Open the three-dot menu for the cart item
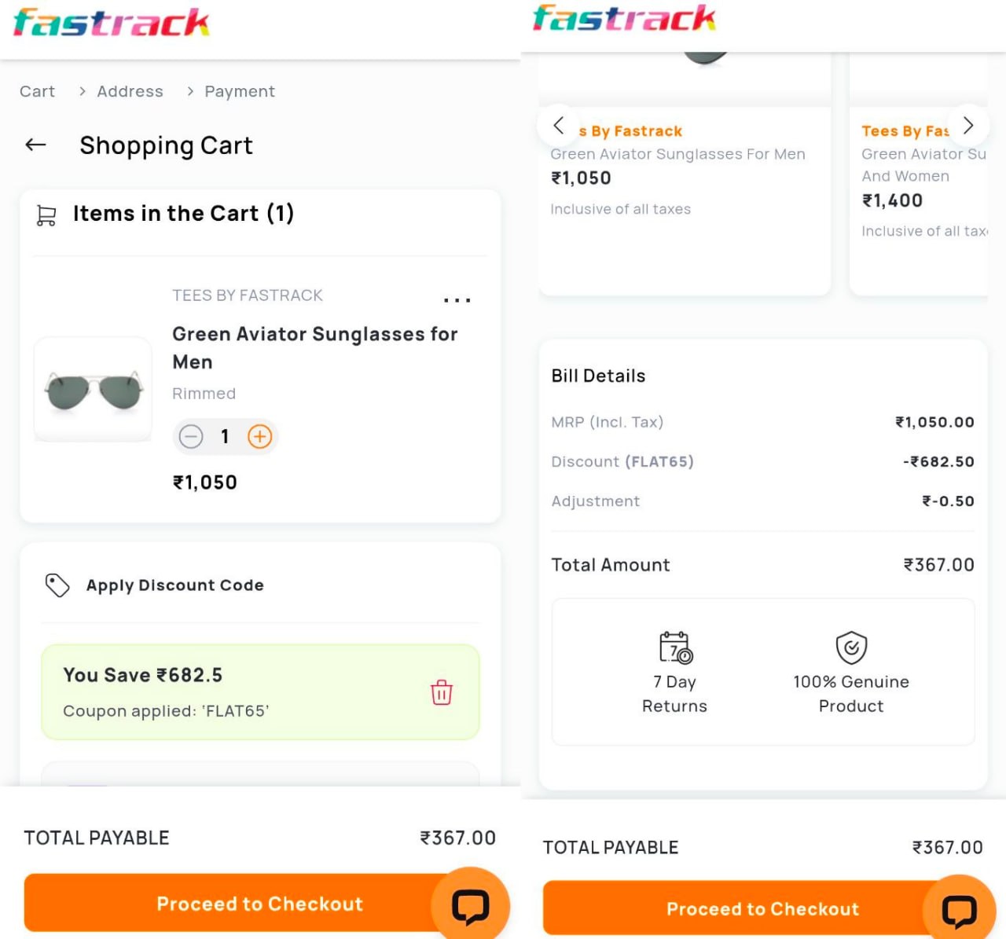Image resolution: width=1006 pixels, height=939 pixels. coord(457,299)
